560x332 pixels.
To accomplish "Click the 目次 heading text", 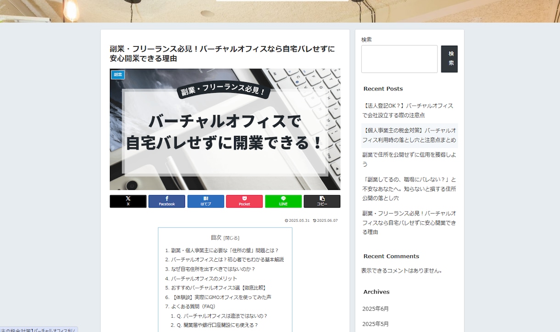I will [216, 237].
